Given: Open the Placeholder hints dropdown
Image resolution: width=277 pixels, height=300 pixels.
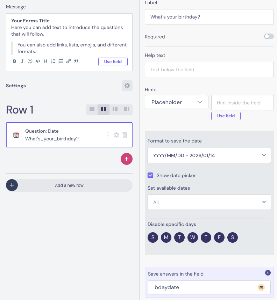Looking at the screenshot, I should [176, 102].
